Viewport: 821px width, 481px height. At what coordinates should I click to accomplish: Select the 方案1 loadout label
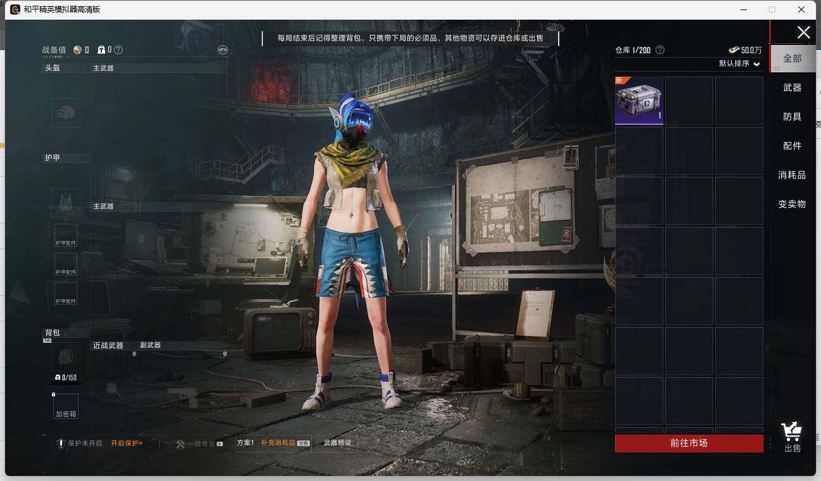tap(245, 443)
